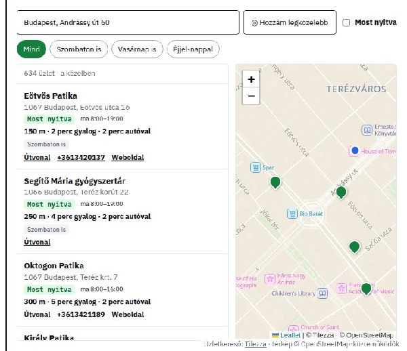
Task: Select the Mind filter chip
Action: coord(31,49)
